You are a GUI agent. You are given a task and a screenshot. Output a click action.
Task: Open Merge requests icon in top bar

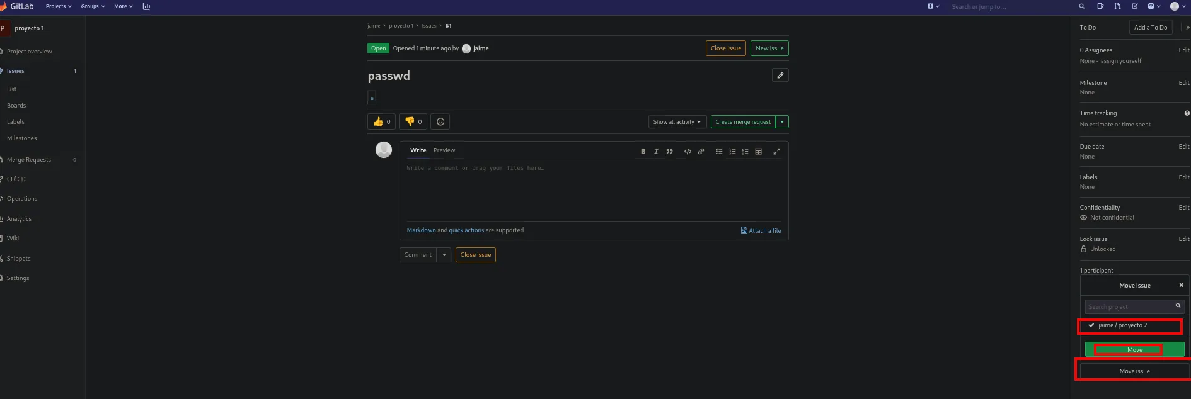pos(1117,6)
